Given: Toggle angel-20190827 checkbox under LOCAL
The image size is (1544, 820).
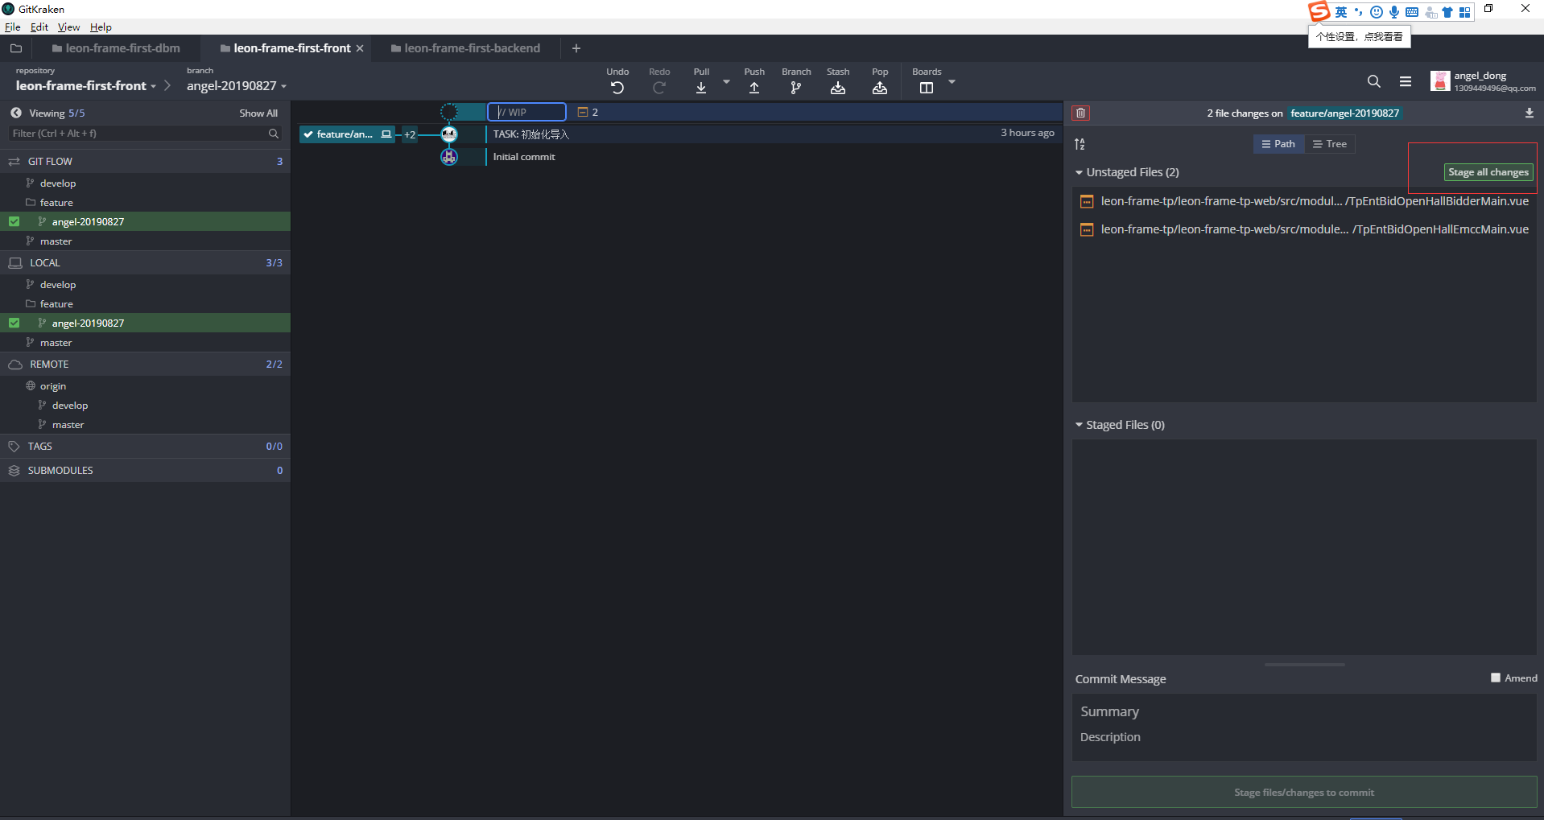Looking at the screenshot, I should coord(14,323).
